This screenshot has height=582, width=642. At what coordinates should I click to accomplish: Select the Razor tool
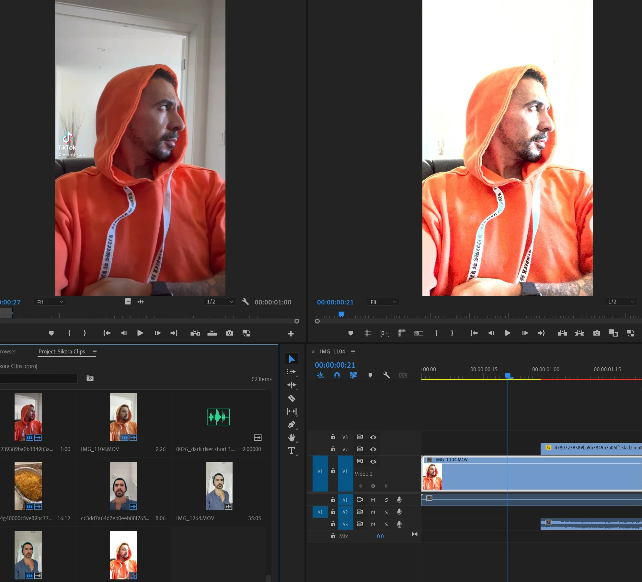click(292, 398)
